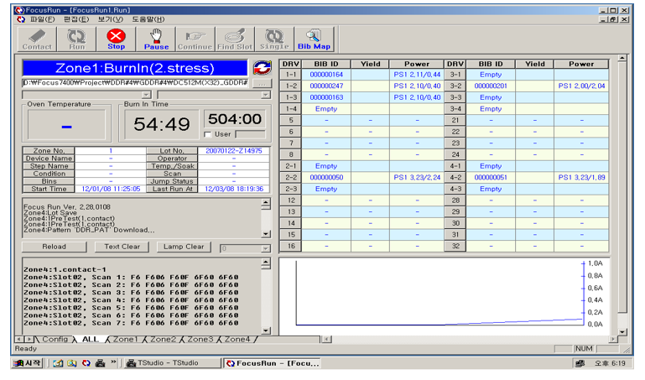Click the DRV 4-2 row header
Image resolution: width=645 pixels, height=380 pixels.
[455, 178]
